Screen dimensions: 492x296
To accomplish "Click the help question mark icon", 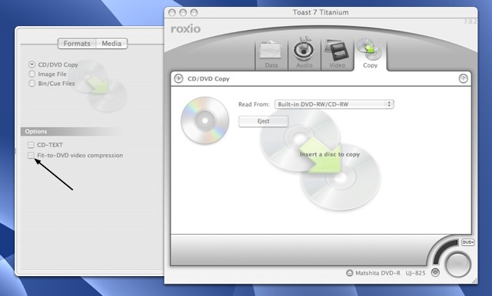I will click(x=463, y=78).
